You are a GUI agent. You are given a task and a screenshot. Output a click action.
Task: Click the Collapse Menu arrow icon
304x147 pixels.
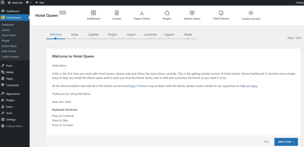coord(3,126)
